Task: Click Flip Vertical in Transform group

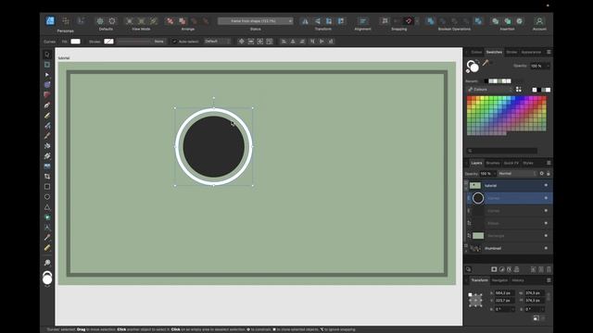Action: click(317, 21)
